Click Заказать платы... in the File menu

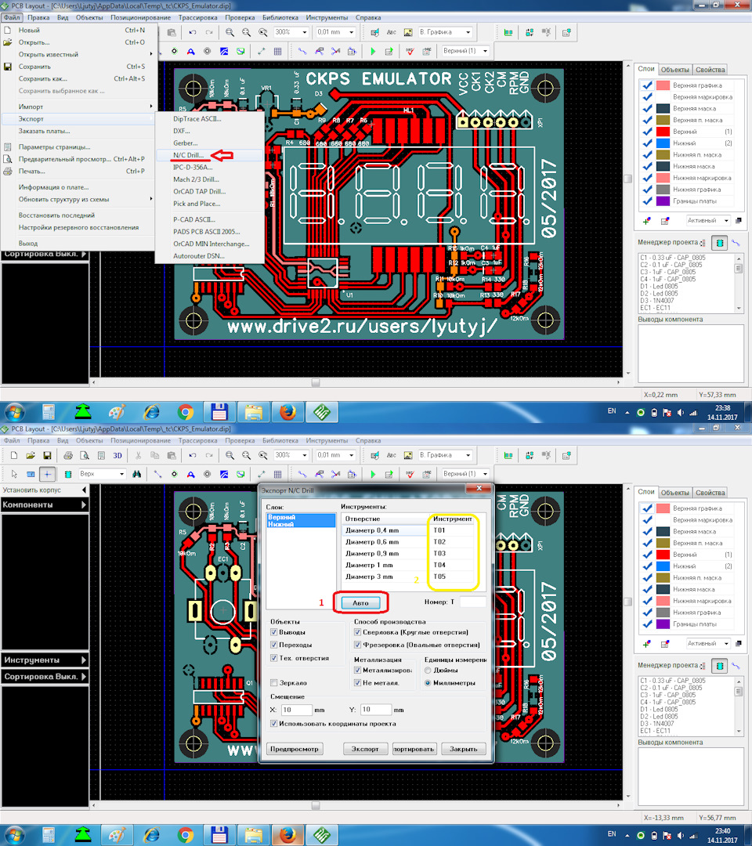[x=44, y=131]
